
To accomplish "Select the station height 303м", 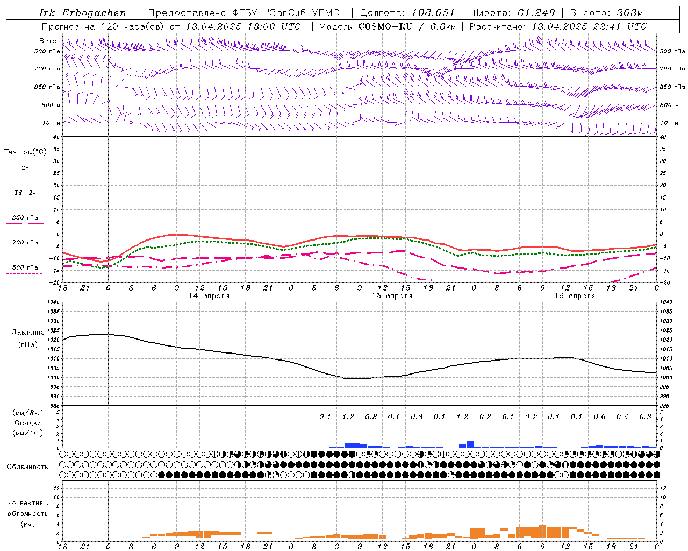I will 629,13.
